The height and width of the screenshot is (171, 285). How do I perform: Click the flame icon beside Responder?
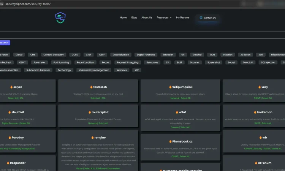click(8, 163)
